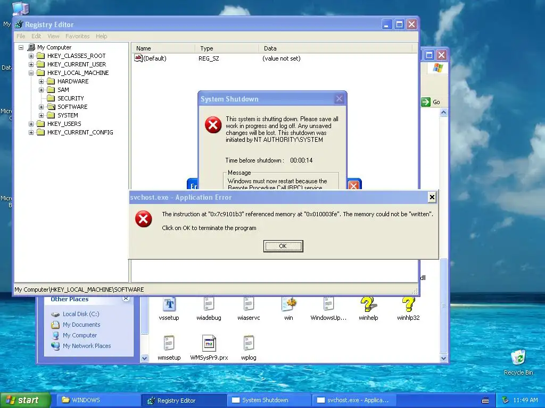545x408 pixels.
Task: Expand the SOFTWARE key
Action: tap(41, 107)
